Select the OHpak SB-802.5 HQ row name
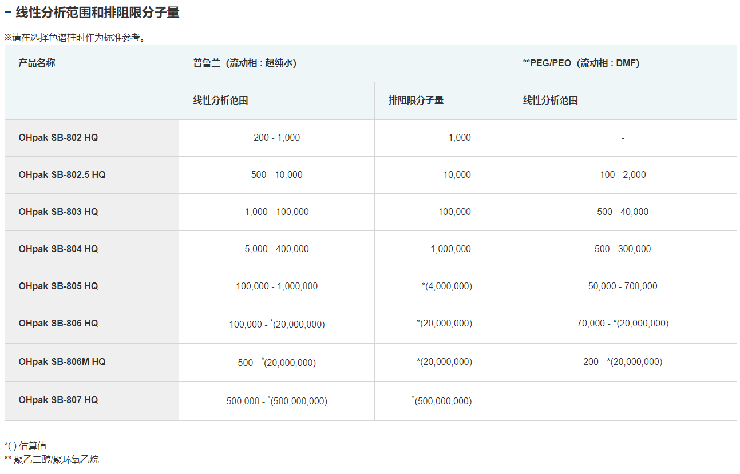 tap(62, 175)
